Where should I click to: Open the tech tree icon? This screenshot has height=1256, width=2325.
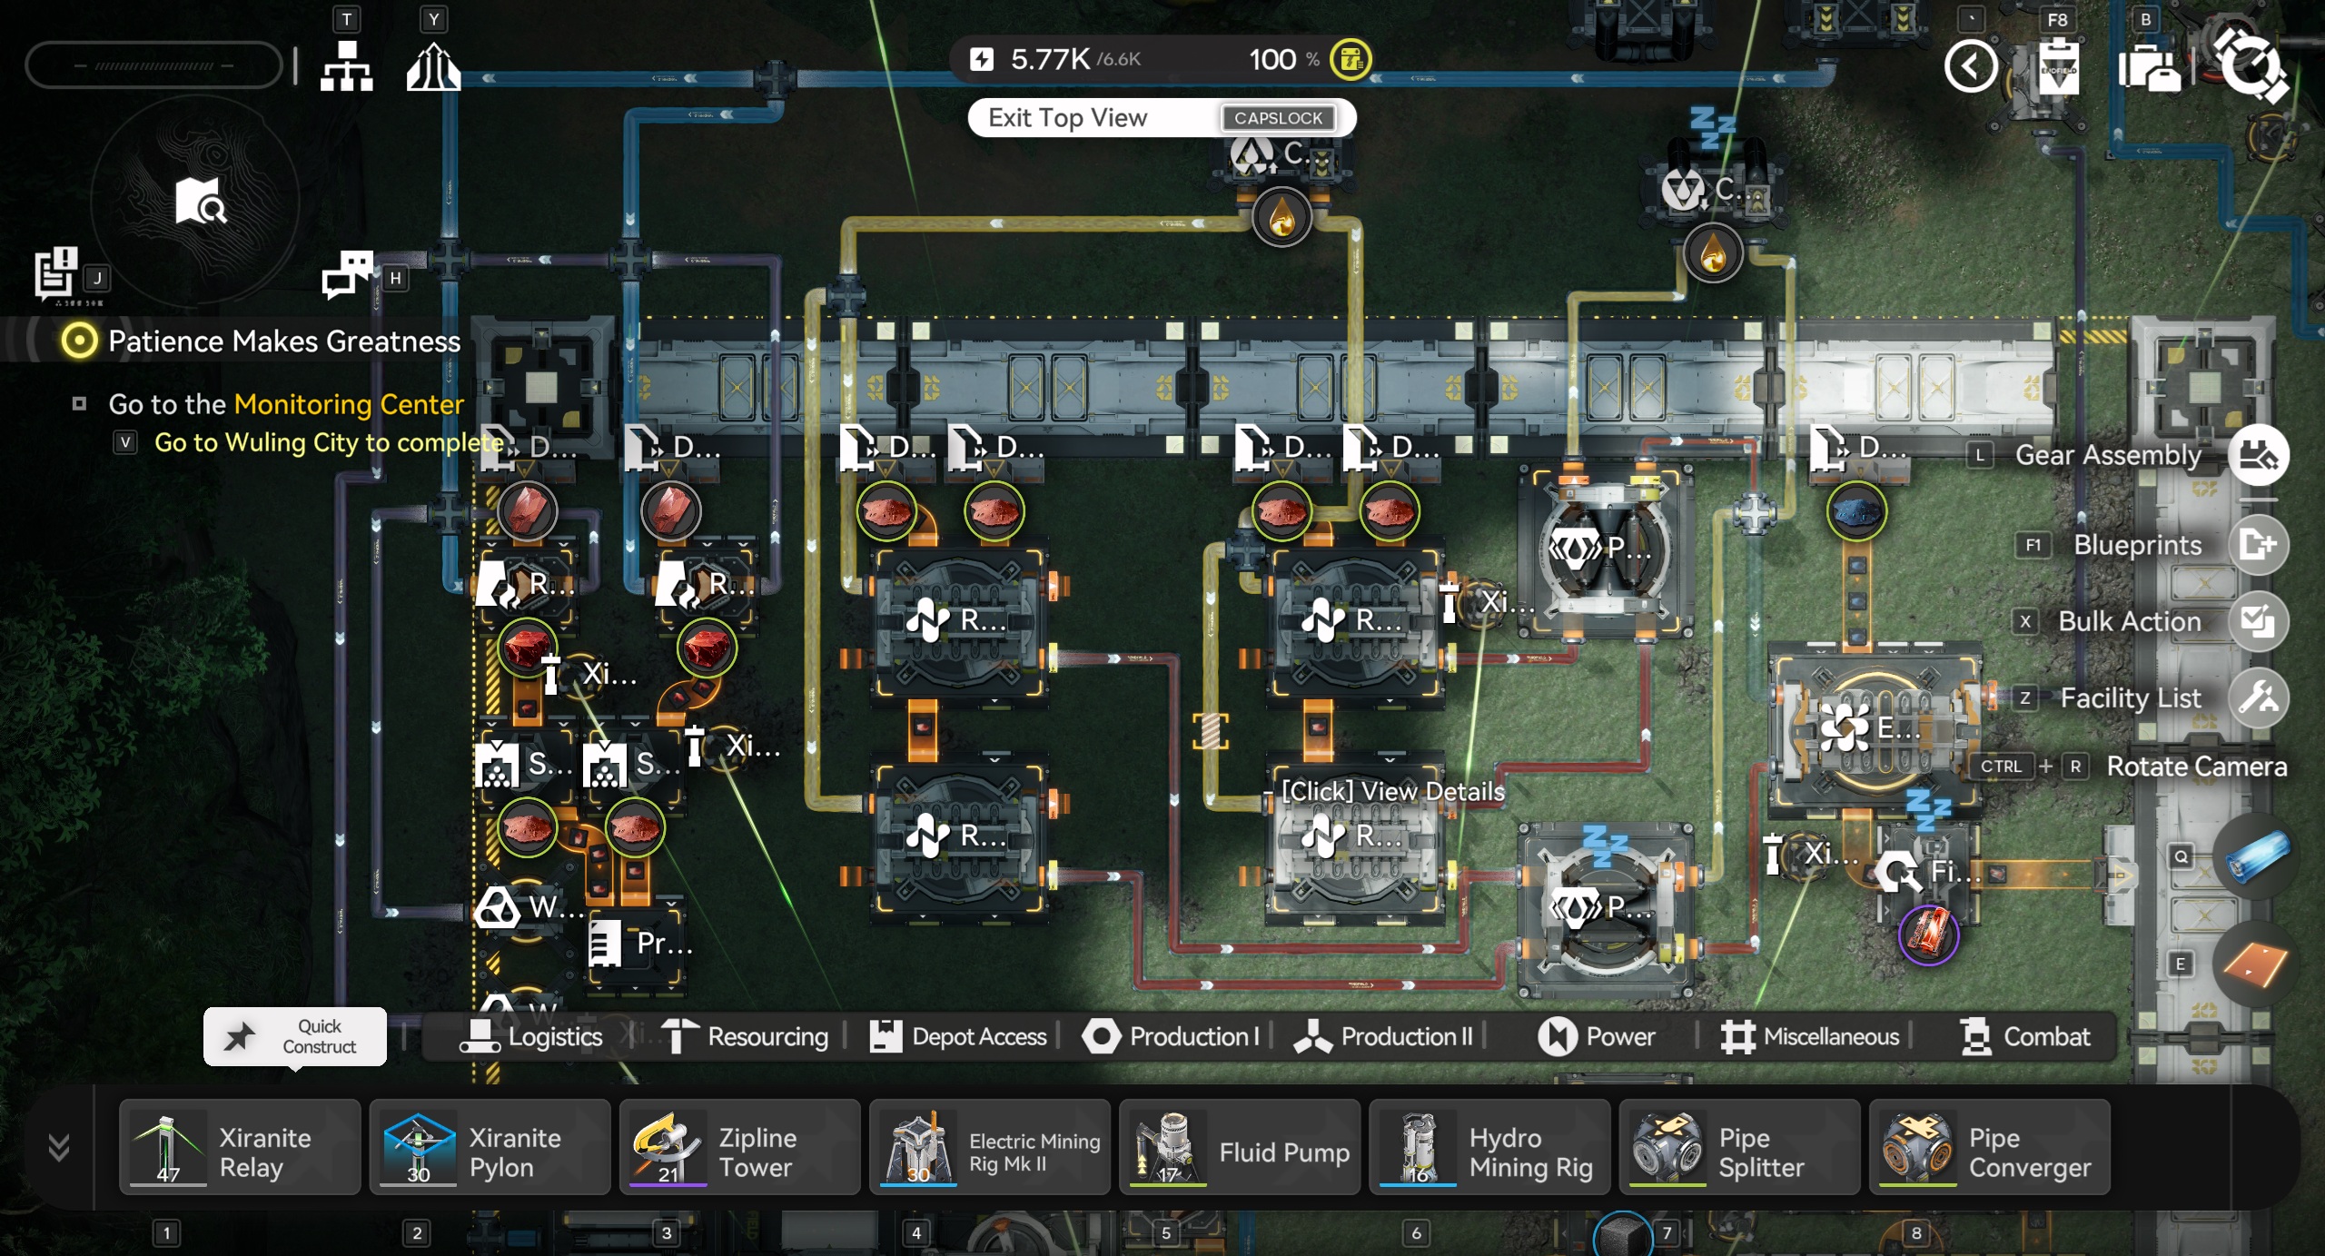(346, 66)
